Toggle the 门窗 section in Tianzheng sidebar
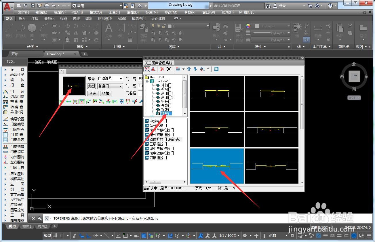This screenshot has height=242, width=375. (14, 85)
